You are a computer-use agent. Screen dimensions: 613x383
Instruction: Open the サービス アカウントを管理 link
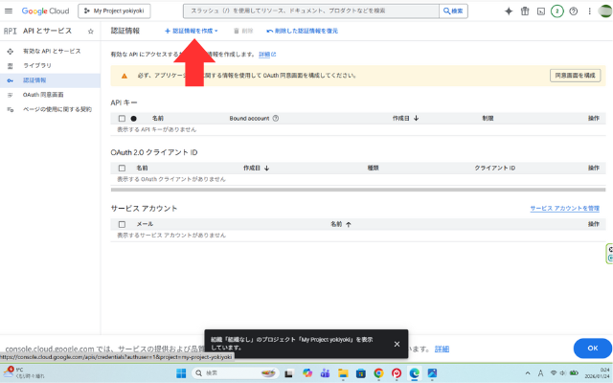coord(564,208)
